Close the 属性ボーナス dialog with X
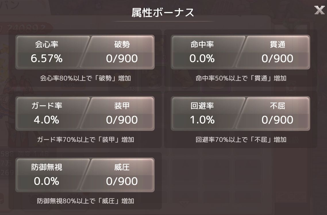Viewport: 327px width, 215px height. coord(319,10)
